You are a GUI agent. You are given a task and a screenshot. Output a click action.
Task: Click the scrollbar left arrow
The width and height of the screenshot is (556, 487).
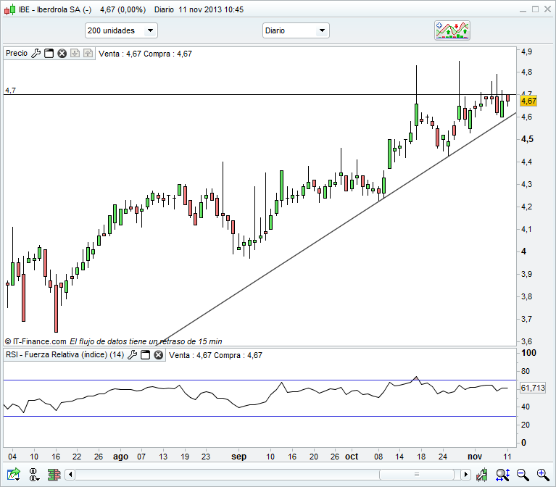(70, 475)
